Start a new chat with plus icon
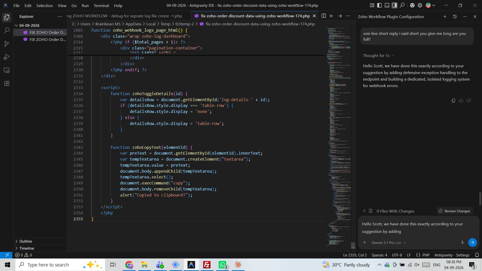Image resolution: width=482 pixels, height=271 pixels. click(x=445, y=17)
